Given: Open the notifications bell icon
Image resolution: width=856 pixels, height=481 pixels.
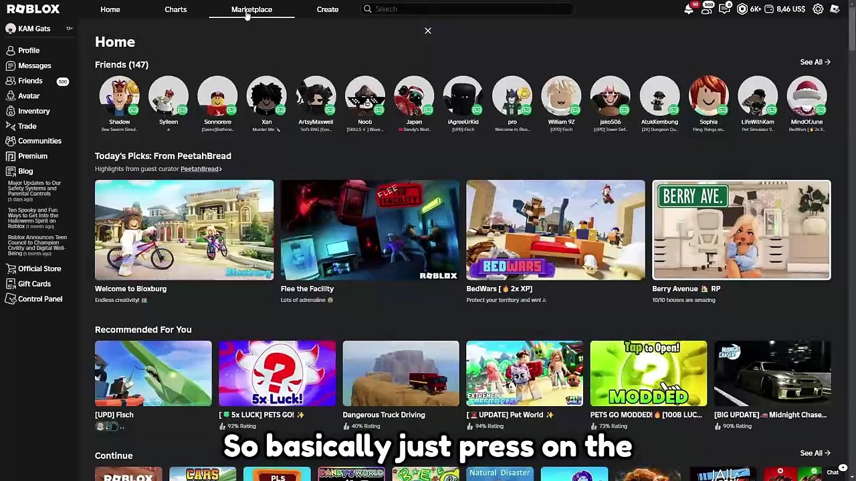Looking at the screenshot, I should 689,9.
